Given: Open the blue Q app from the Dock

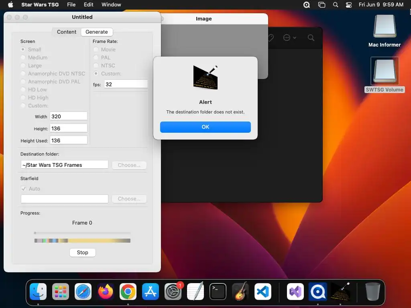Looking at the screenshot, I should (x=318, y=292).
